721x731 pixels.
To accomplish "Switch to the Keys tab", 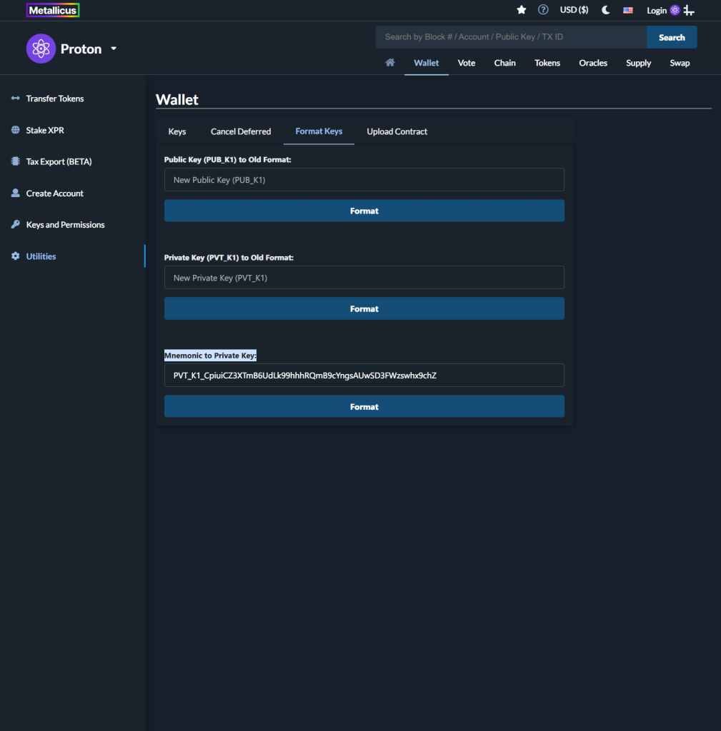I will [x=177, y=131].
